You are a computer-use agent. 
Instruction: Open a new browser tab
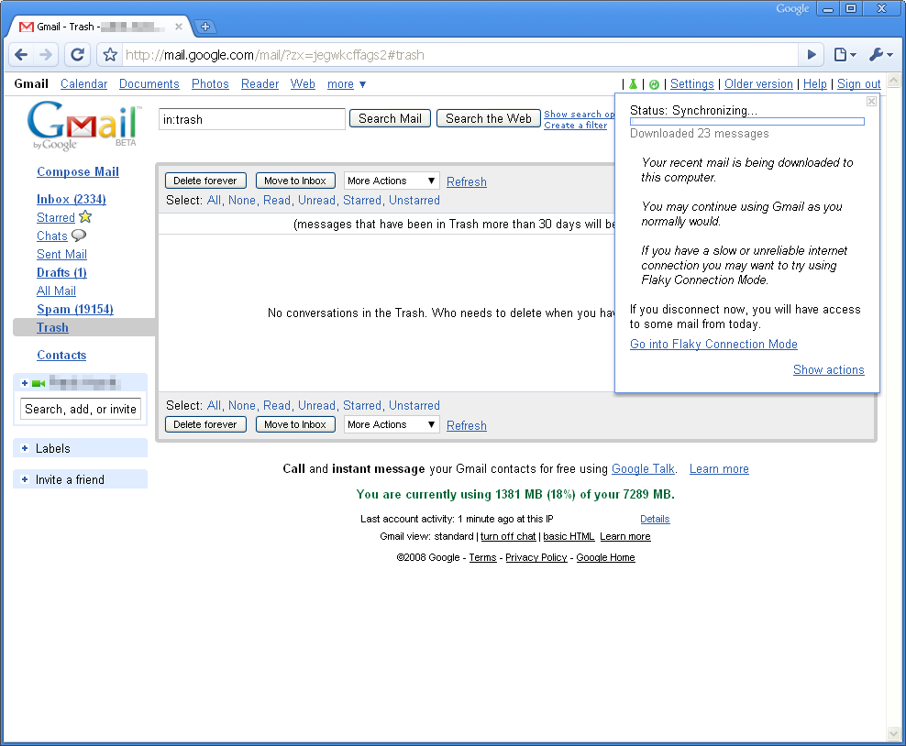(x=204, y=26)
